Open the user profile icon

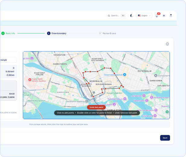(x=171, y=15)
